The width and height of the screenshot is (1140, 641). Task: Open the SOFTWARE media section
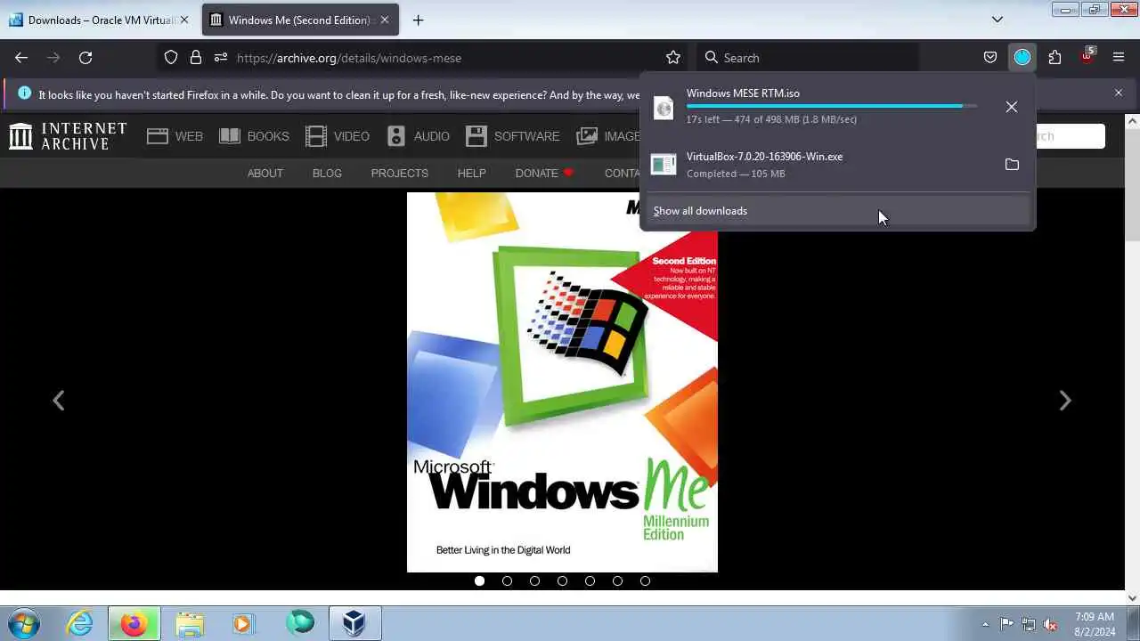(513, 136)
